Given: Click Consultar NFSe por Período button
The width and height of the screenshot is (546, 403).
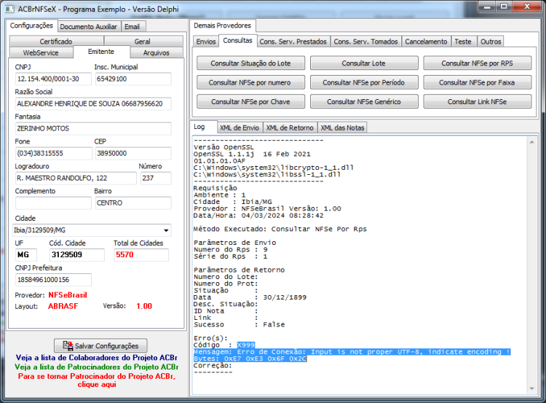Looking at the screenshot, I should point(363,82).
